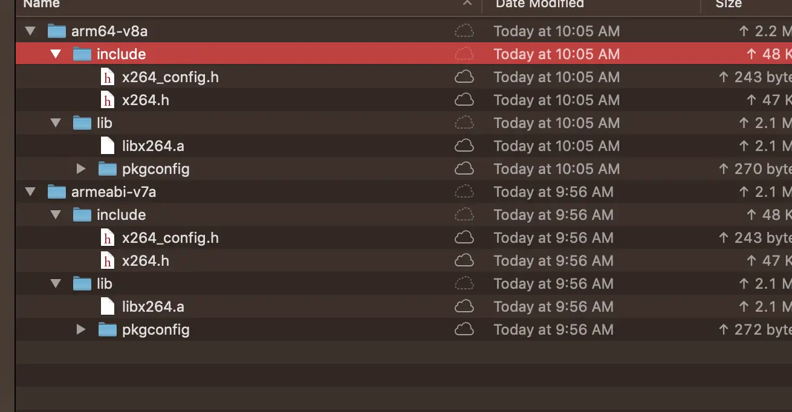Viewport: 792px width, 412px height.
Task: Click the pkgconfig folder icon in arm64-v8a
Action: 107,169
